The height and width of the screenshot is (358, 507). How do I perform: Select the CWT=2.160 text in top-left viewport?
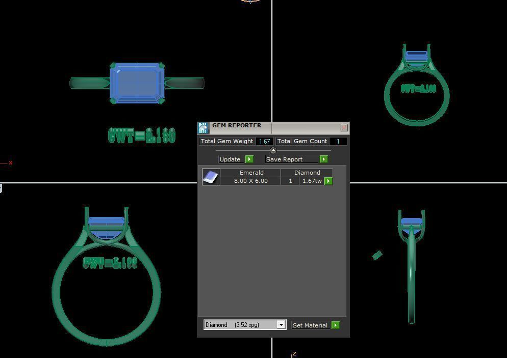[142, 135]
